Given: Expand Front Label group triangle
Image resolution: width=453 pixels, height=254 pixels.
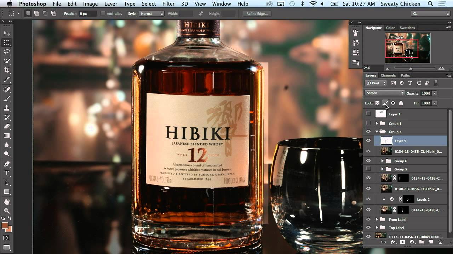Looking at the screenshot, I should [377, 219].
